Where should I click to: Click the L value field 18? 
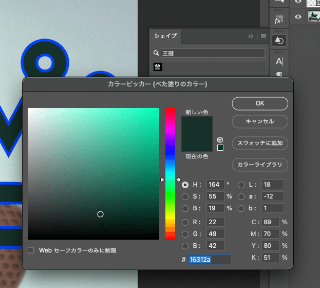[273, 185]
